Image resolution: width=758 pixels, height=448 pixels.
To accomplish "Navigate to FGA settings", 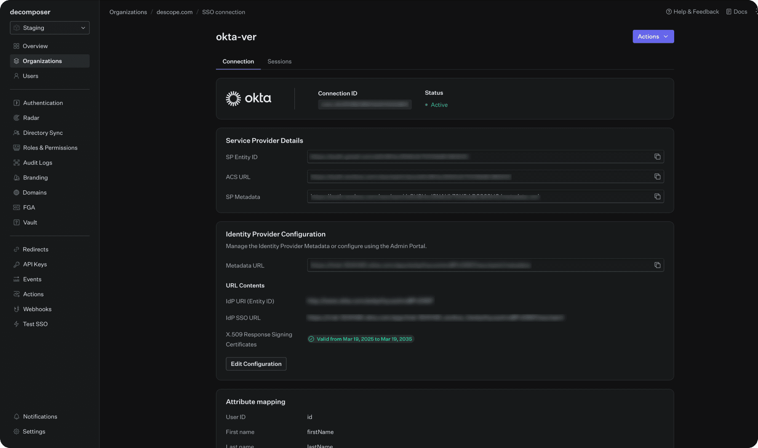I will tap(29, 207).
